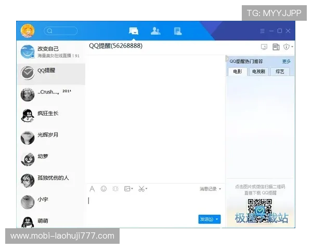The width and height of the screenshot is (312, 249).
Task: Collapse the right side panel arrow
Action: pyautogui.click(x=227, y=59)
